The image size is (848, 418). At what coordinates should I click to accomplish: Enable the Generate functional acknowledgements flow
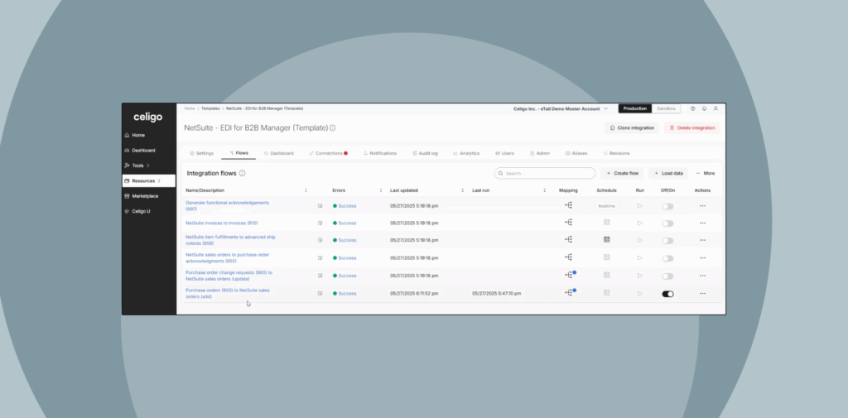(667, 206)
